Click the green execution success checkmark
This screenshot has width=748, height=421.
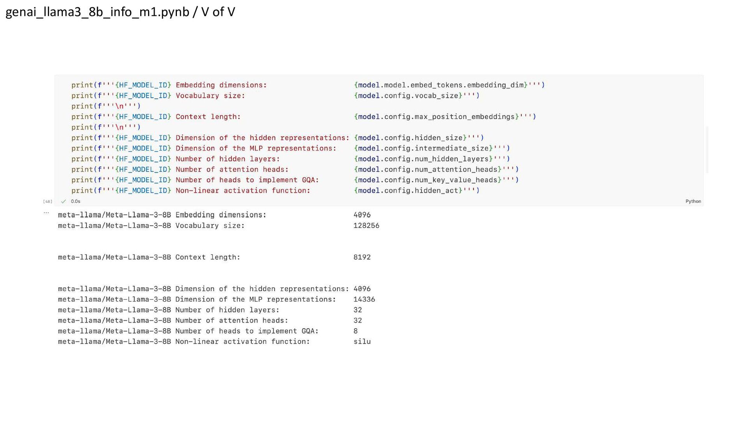64,202
